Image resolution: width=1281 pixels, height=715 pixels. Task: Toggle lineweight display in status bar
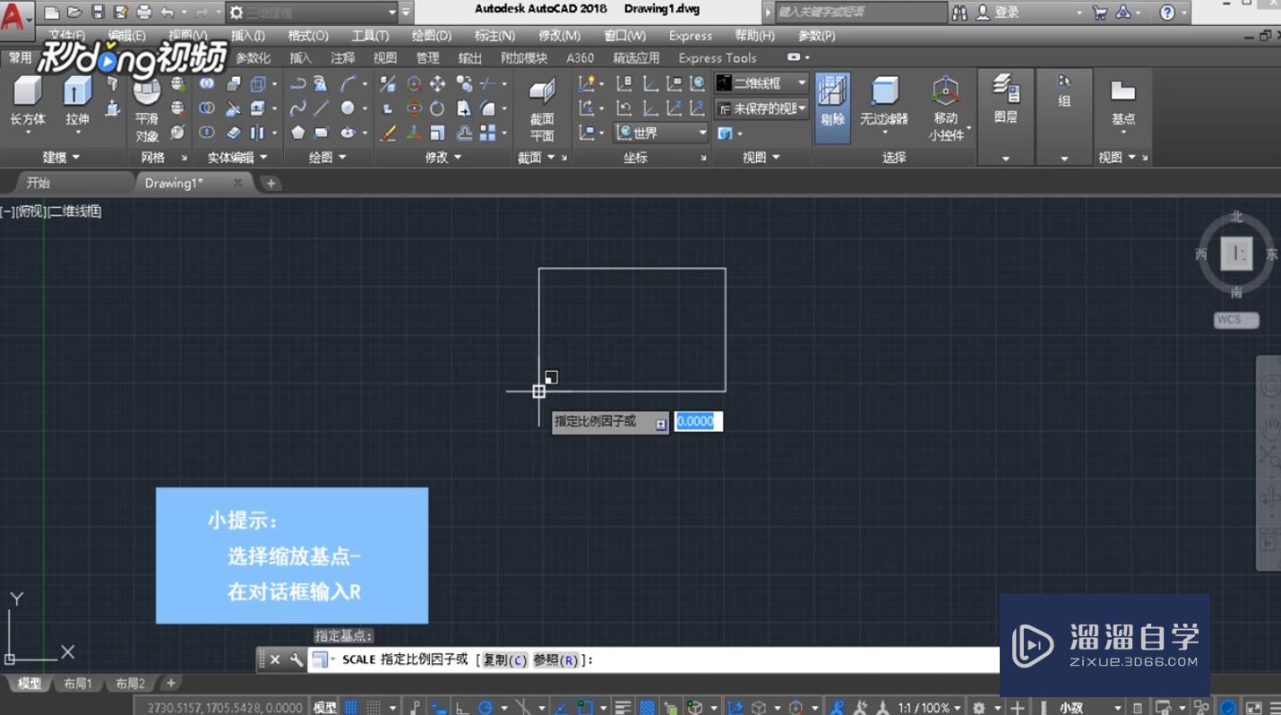623,707
